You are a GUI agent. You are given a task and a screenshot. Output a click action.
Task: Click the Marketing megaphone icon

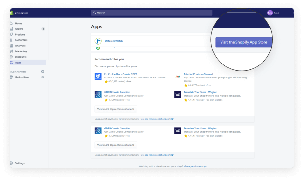tap(11, 51)
